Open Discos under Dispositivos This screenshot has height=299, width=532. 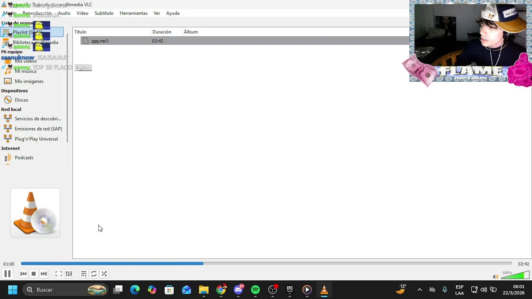coord(21,100)
